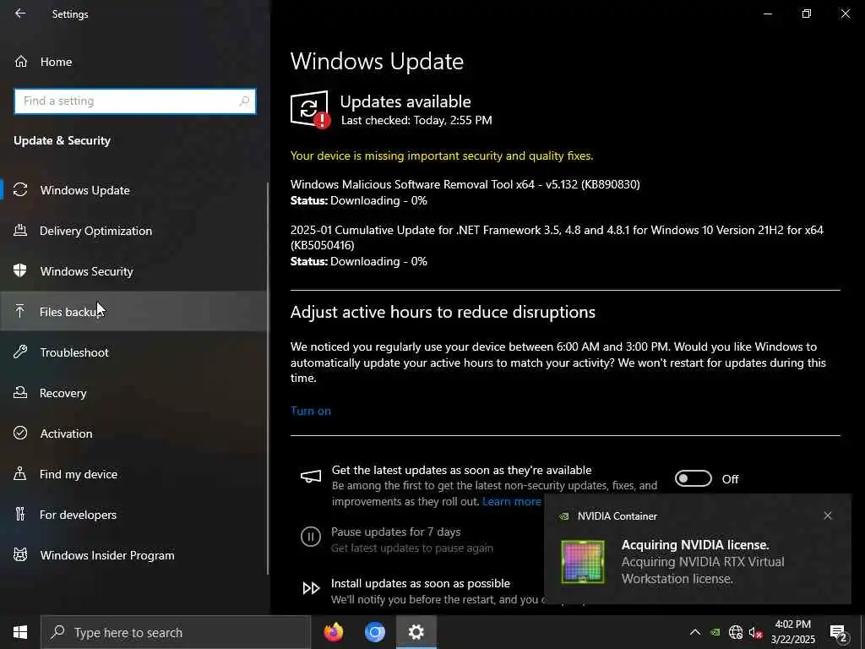Open For developers page
Screen dimensions: 865x649
coord(134,515)
